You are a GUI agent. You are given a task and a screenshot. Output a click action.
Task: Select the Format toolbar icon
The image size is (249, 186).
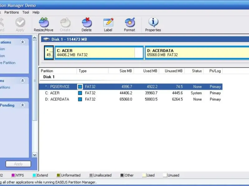click(129, 24)
